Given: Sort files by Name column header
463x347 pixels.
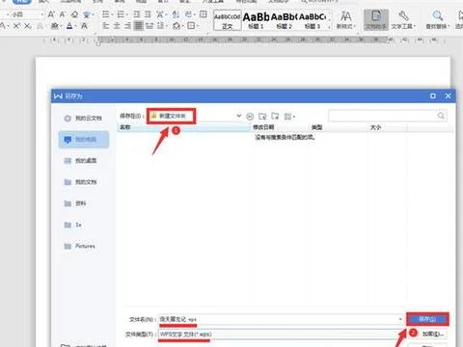Looking at the screenshot, I should [x=183, y=127].
